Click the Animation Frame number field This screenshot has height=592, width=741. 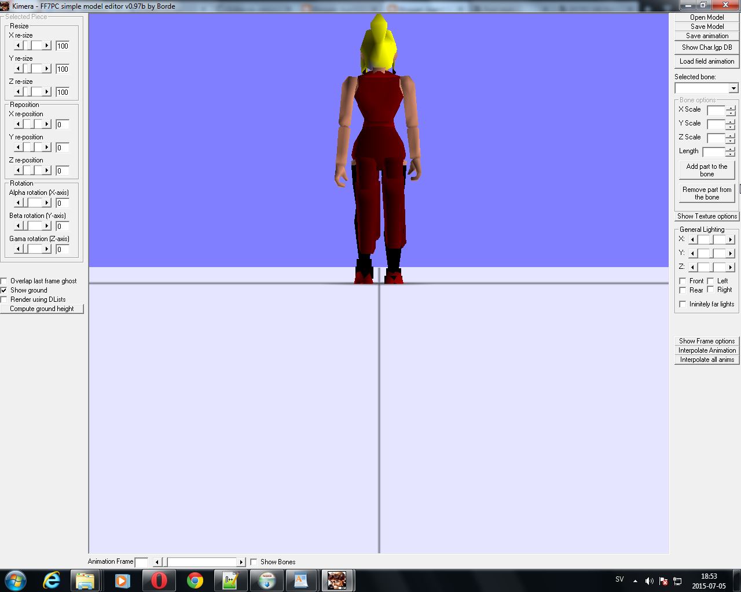(x=141, y=562)
